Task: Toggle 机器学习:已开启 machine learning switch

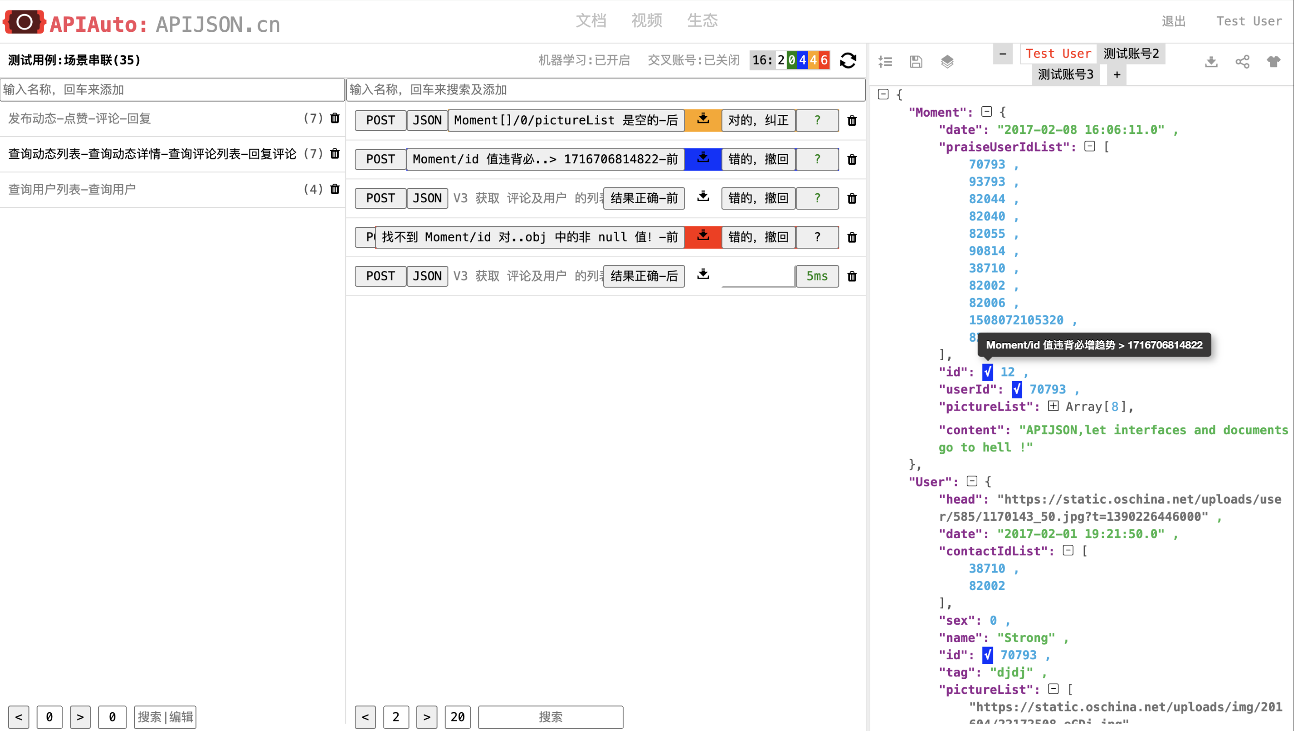Action: [584, 60]
